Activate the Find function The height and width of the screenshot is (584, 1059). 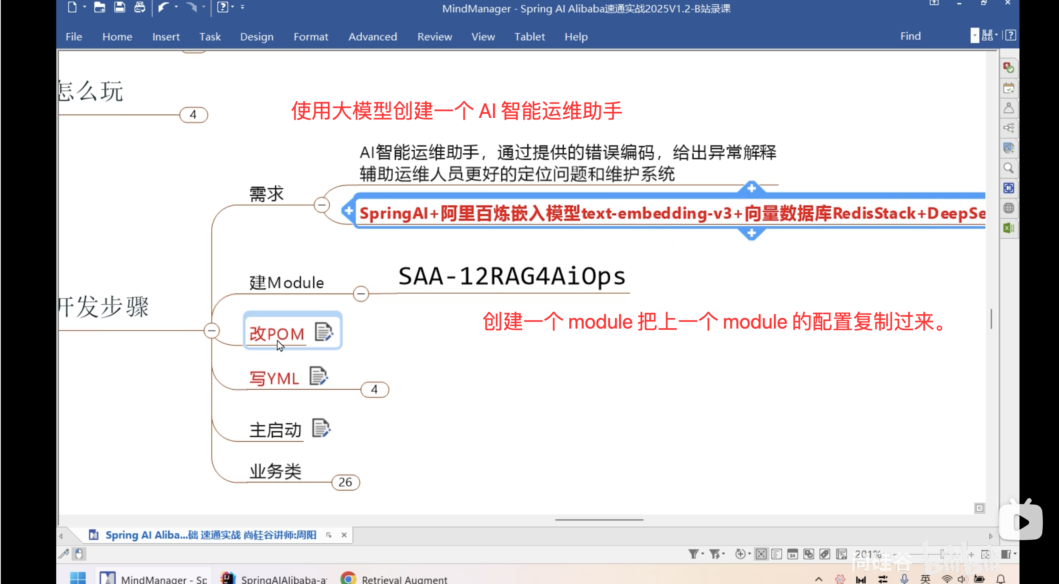click(910, 36)
